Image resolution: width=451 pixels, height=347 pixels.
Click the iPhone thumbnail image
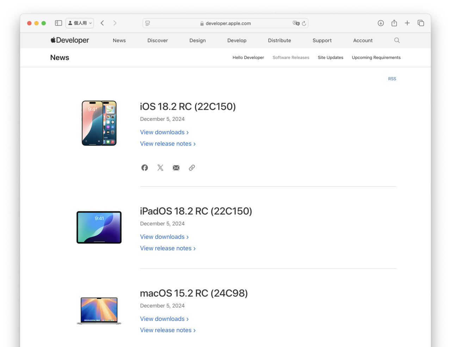click(99, 123)
